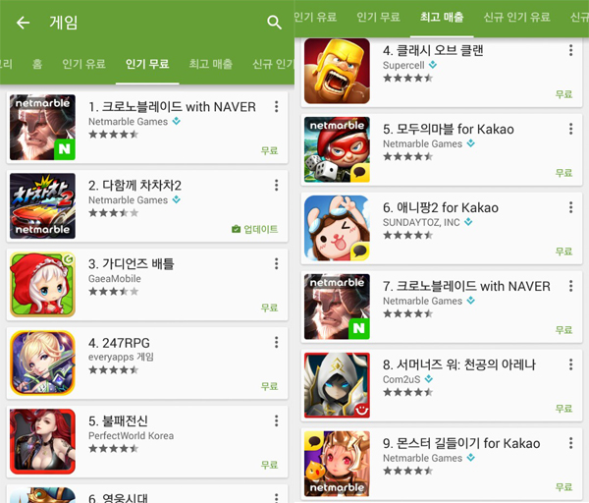
Task: Select 최고 매출 tab on left screen
Action: tap(211, 64)
